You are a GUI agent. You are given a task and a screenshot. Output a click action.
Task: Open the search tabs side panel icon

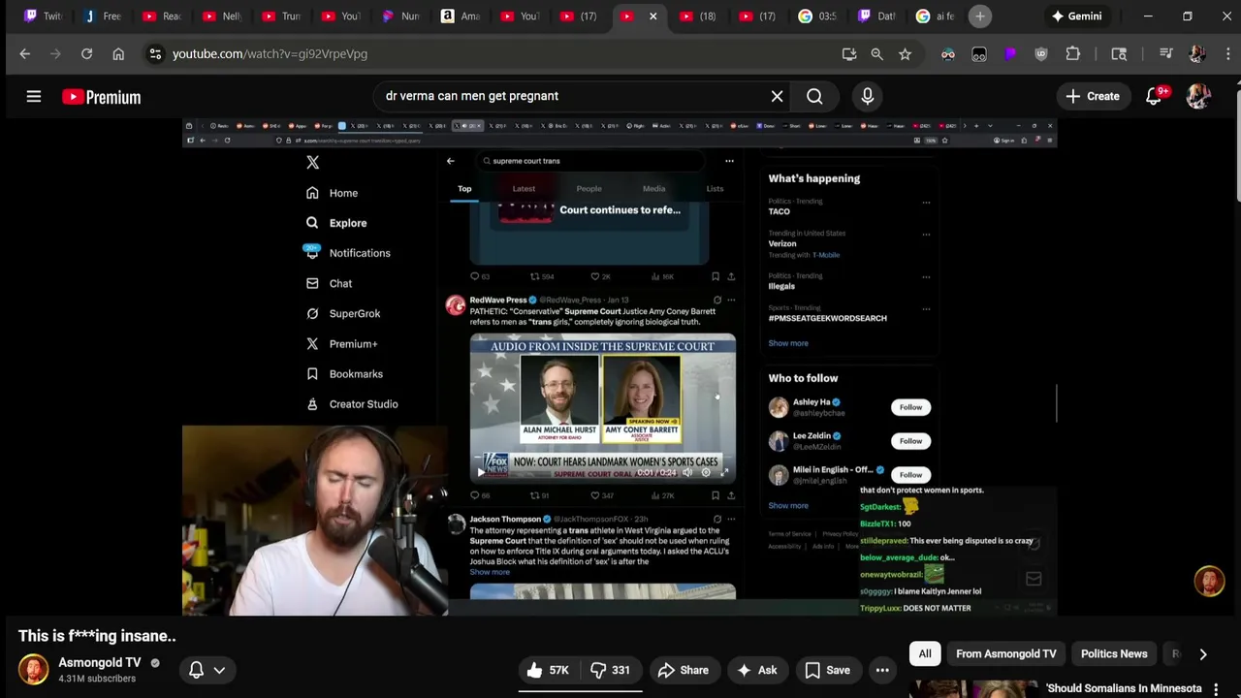(x=1119, y=54)
